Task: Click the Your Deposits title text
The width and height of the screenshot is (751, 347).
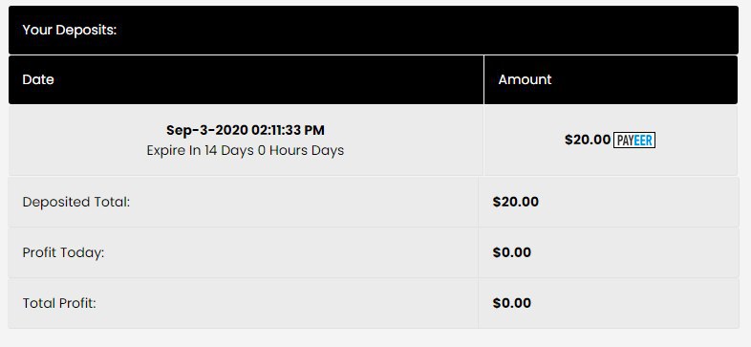Action: (70, 30)
